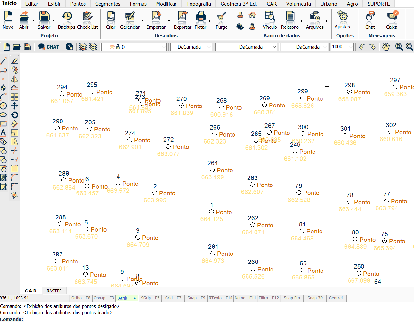
Task: Click point 264 marker in drawing
Action: [x=212, y=170]
